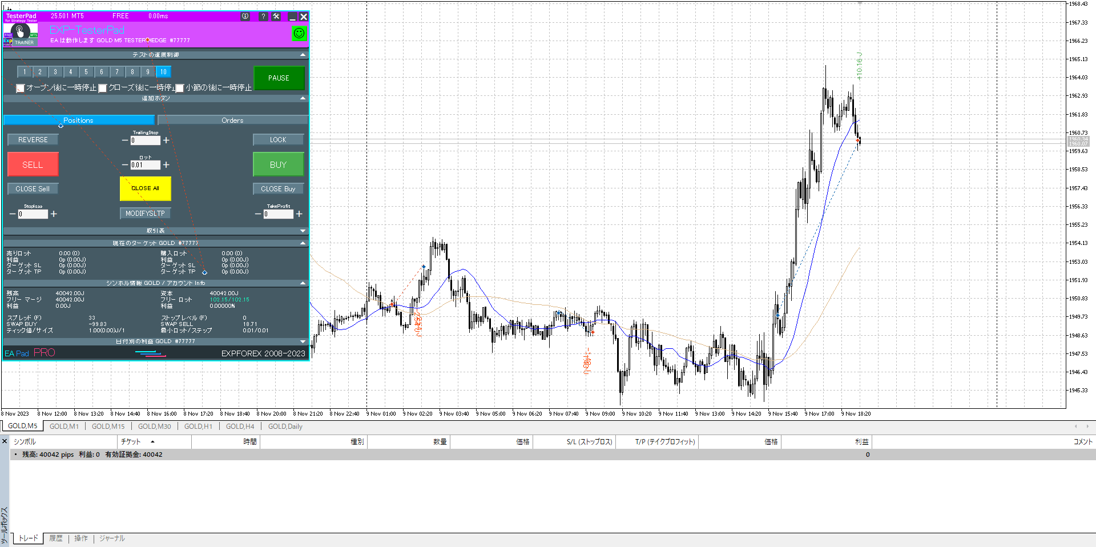1096x547 pixels.
Task: Collapse the テストの速度制御 section
Action: pos(303,55)
